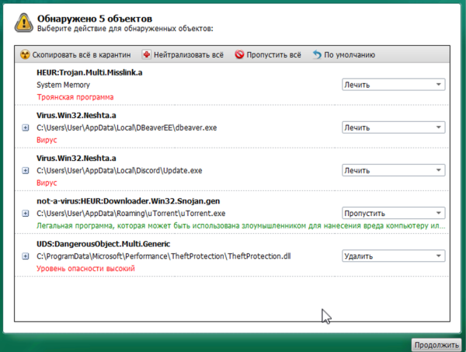Open action dropdown for Discord Update.exe
The image size is (466, 352).
pos(394,170)
